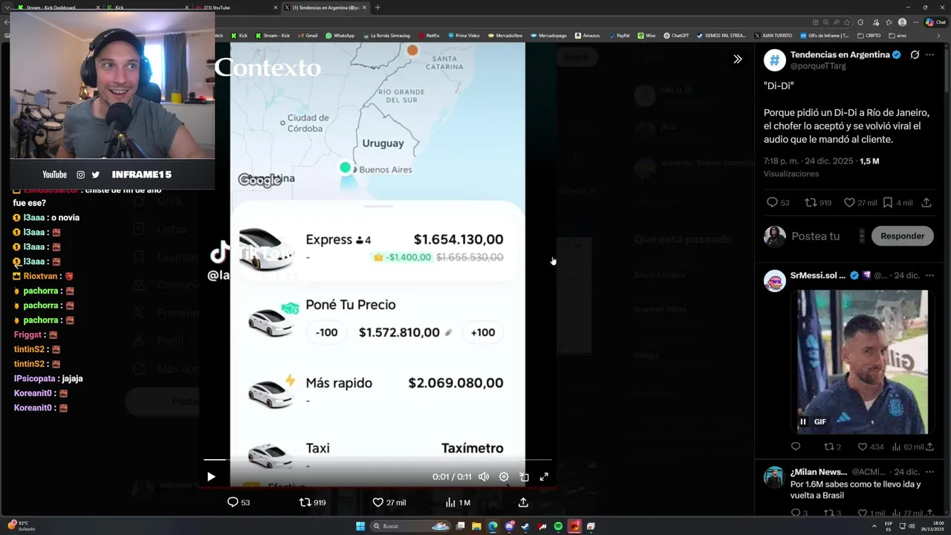This screenshot has height=535, width=951.
Task: Open the more options menu on the Tendencias post
Action: (929, 55)
